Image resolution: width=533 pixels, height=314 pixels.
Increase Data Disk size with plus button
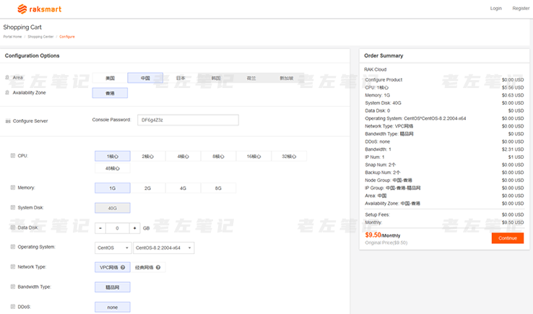135,228
